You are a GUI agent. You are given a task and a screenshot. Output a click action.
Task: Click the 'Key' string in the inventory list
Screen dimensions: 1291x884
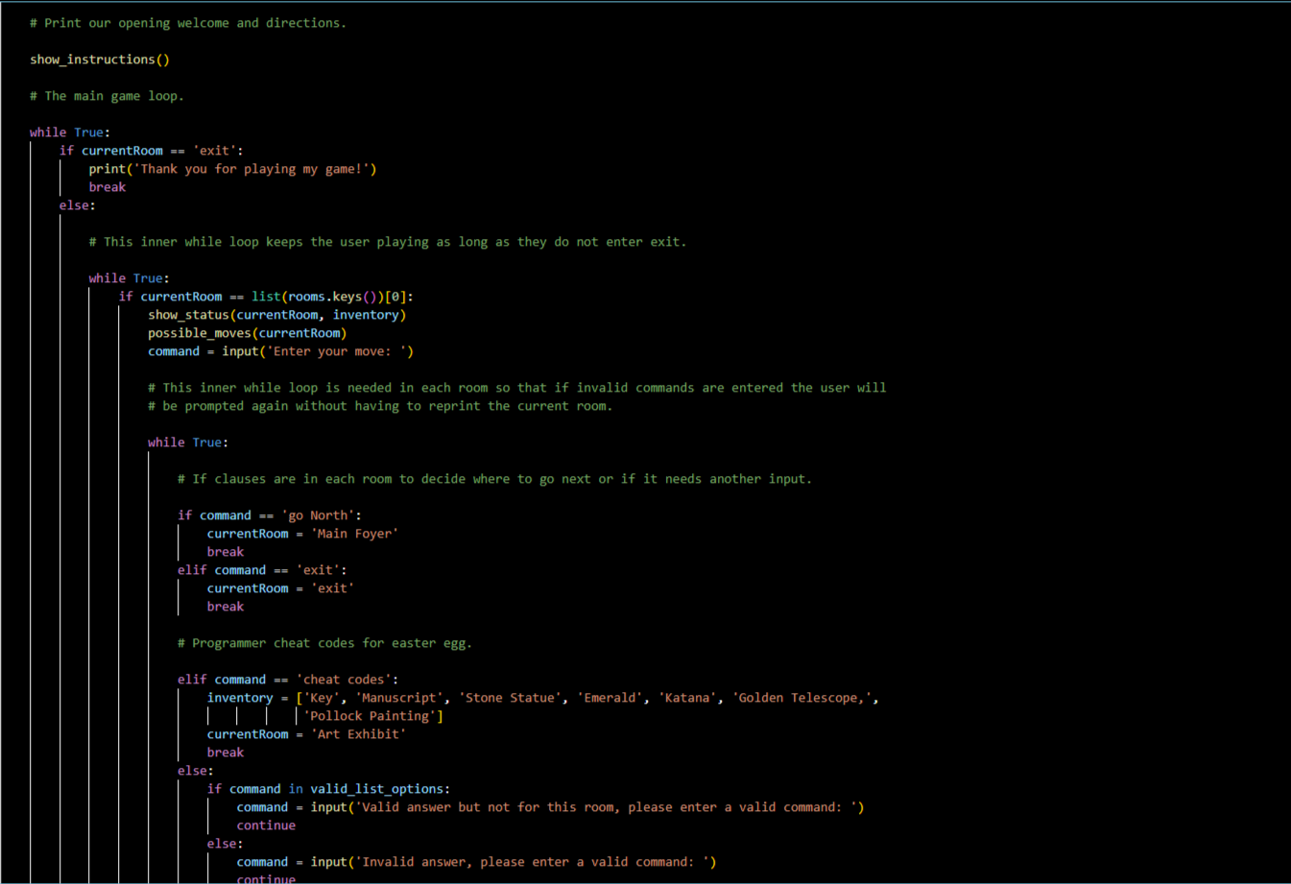coord(322,698)
